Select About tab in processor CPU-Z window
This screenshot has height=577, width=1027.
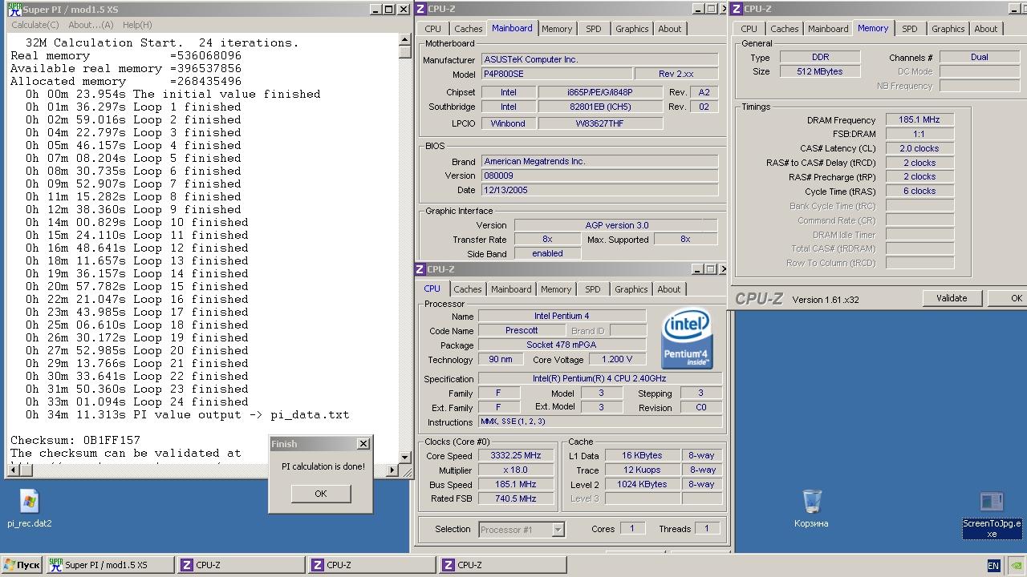pos(669,289)
